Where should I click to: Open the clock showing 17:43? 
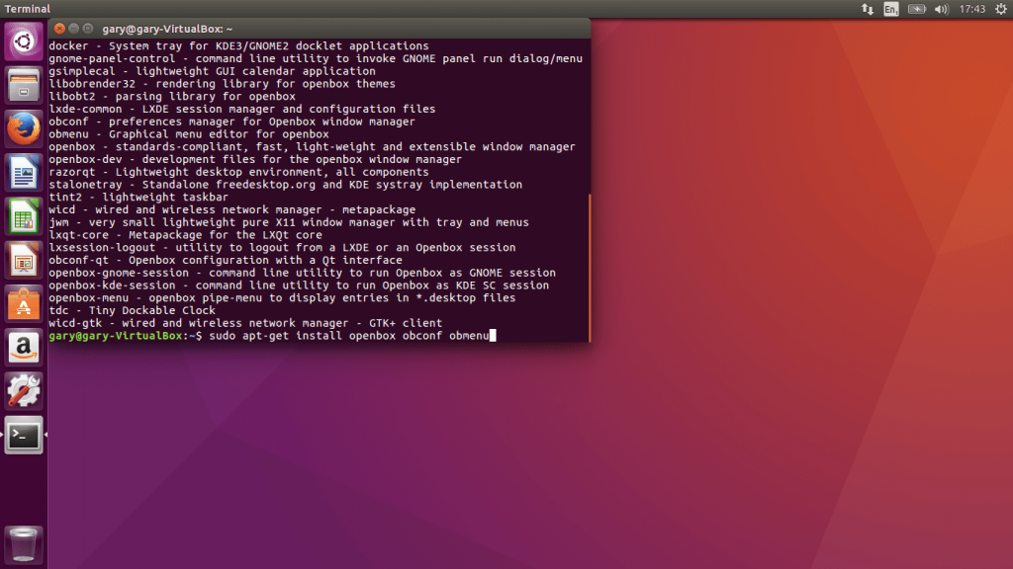[971, 9]
